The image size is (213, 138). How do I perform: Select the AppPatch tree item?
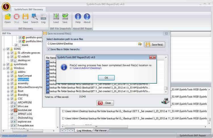(x=23, y=79)
